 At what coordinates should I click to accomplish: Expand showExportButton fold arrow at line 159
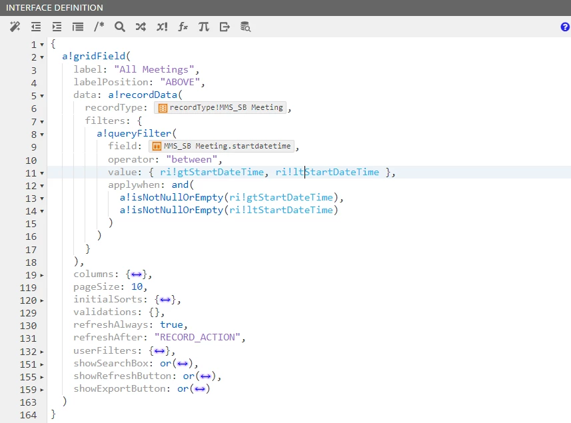(x=42, y=390)
